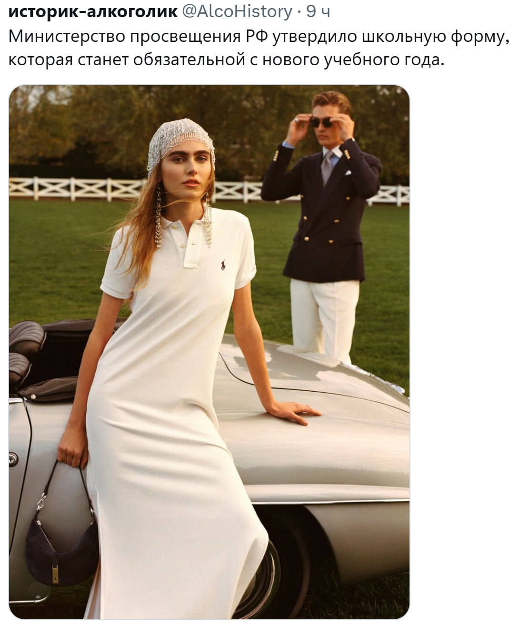
Task: Click the woman's hand resting on car hood
Action: click(294, 412)
